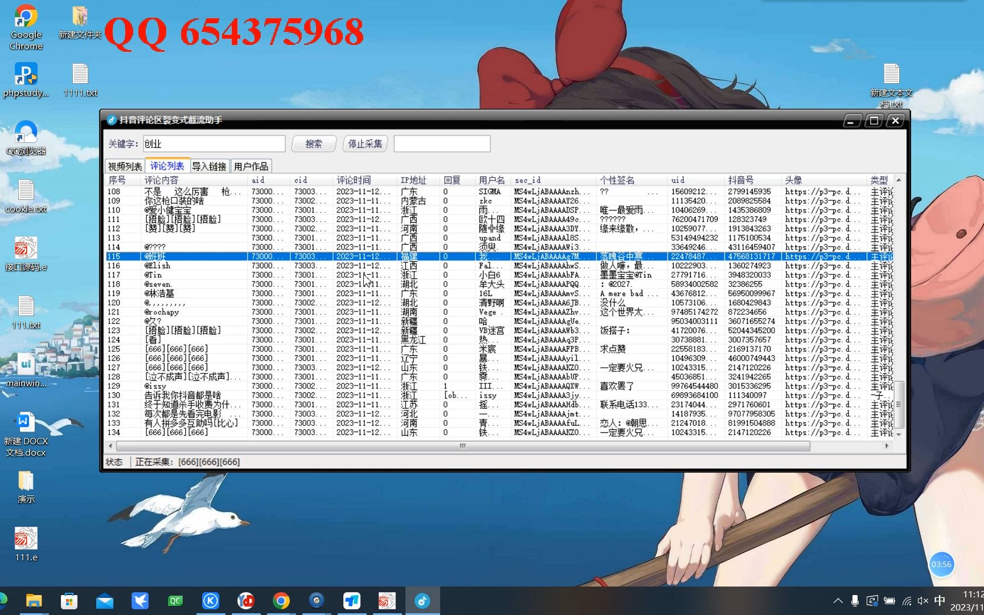Open 新建 DOCX 文档.docx file
Viewport: 984px width, 615px height.
coord(26,434)
